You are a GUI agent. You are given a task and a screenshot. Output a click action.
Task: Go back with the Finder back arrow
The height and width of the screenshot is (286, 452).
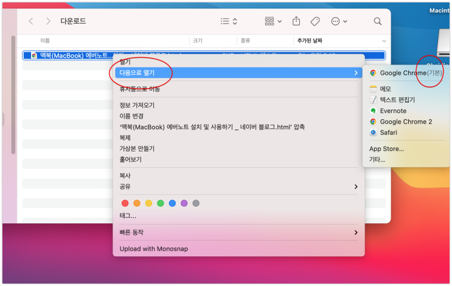tap(31, 21)
